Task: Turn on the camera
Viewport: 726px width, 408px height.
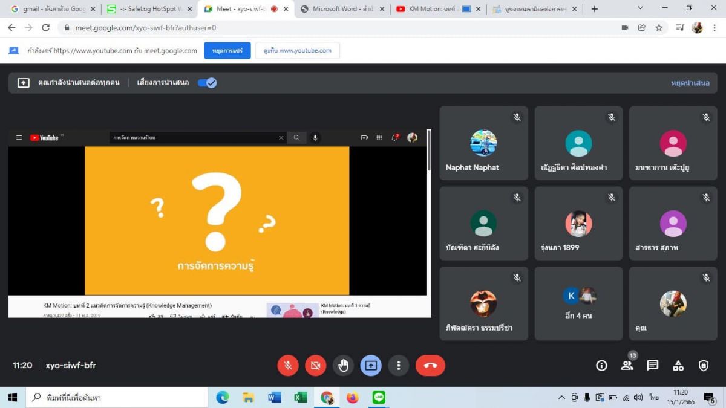Action: click(315, 365)
